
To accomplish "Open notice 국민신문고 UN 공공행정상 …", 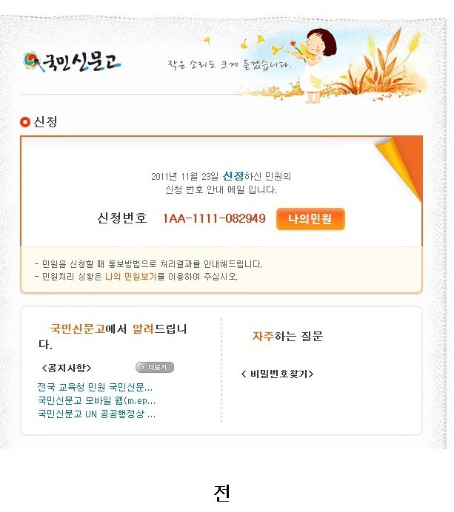I will (x=96, y=414).
